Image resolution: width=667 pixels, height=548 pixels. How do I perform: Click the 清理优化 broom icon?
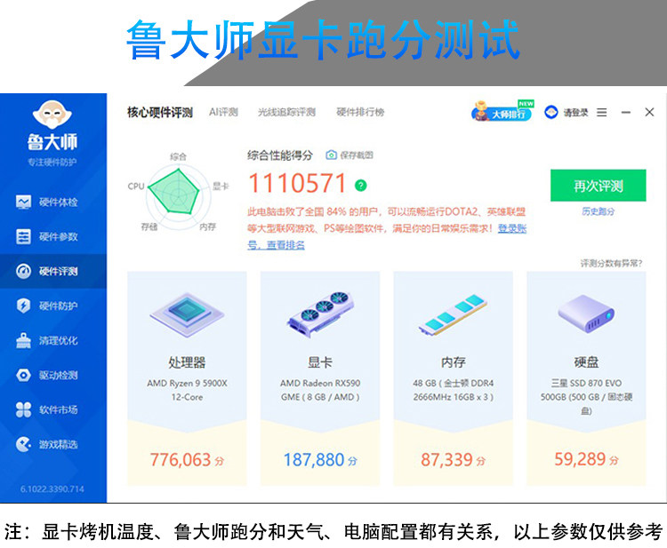pyautogui.click(x=23, y=341)
